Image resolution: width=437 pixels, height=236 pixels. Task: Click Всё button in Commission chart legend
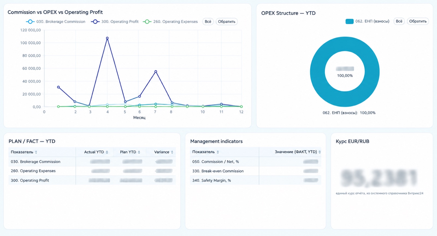click(208, 22)
